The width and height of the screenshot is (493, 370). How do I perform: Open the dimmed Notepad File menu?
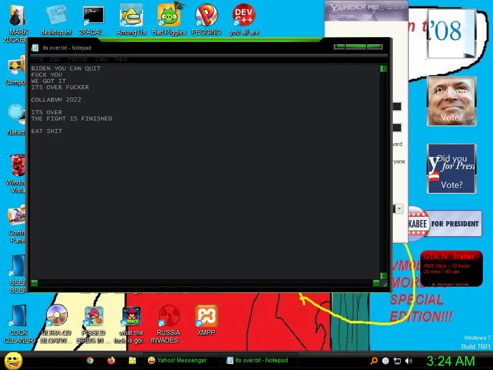[38, 59]
